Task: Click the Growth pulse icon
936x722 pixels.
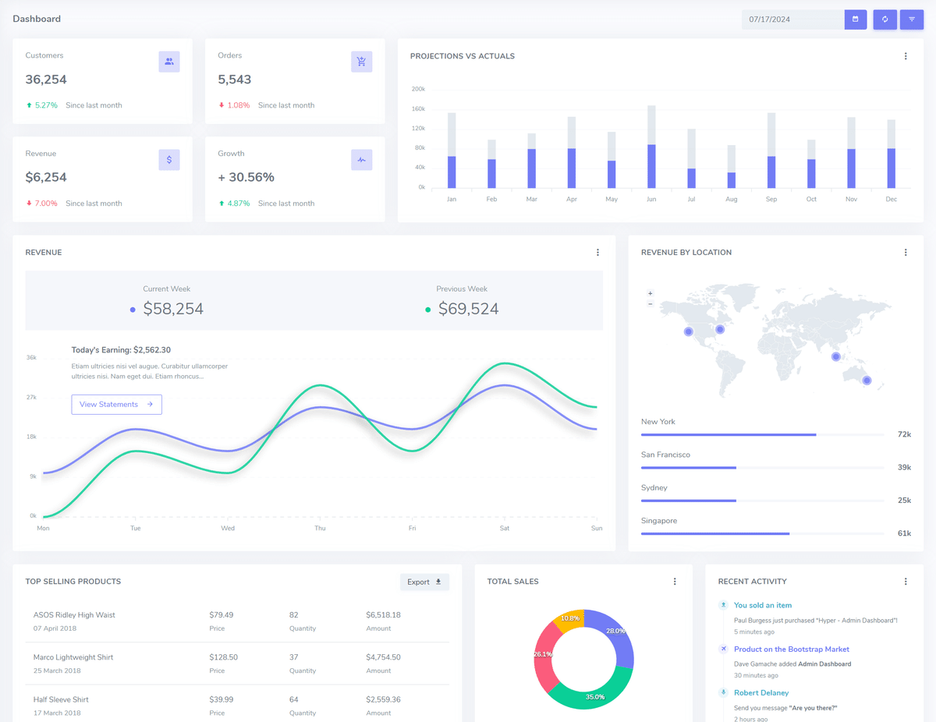Action: coord(361,160)
